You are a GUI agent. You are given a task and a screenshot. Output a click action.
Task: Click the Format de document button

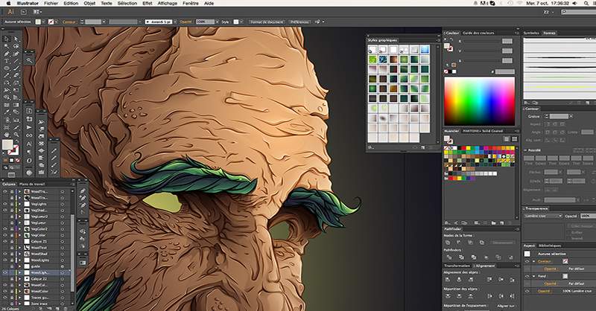point(267,22)
